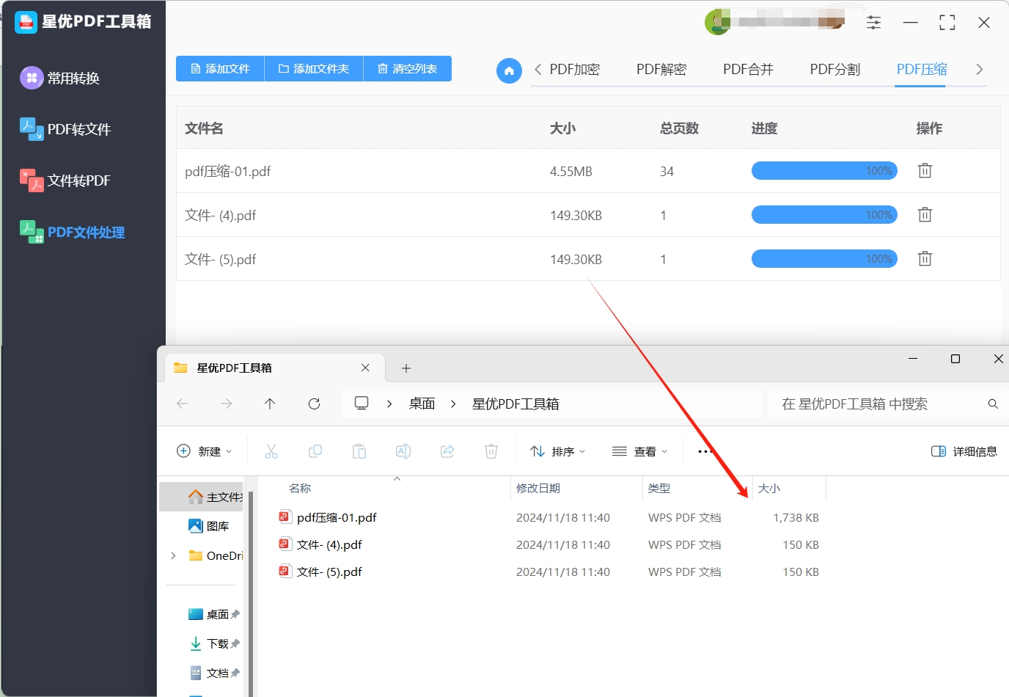This screenshot has width=1009, height=697.
Task: Click the Share icon
Action: [x=447, y=451]
